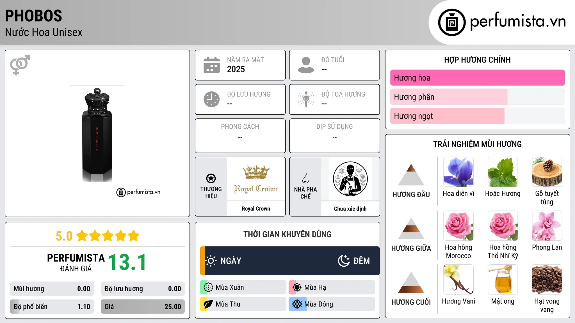Click the Hoa hồng Thổ Nhĩ Kỳ image
Screen dimensions: 575x323
coord(503,226)
